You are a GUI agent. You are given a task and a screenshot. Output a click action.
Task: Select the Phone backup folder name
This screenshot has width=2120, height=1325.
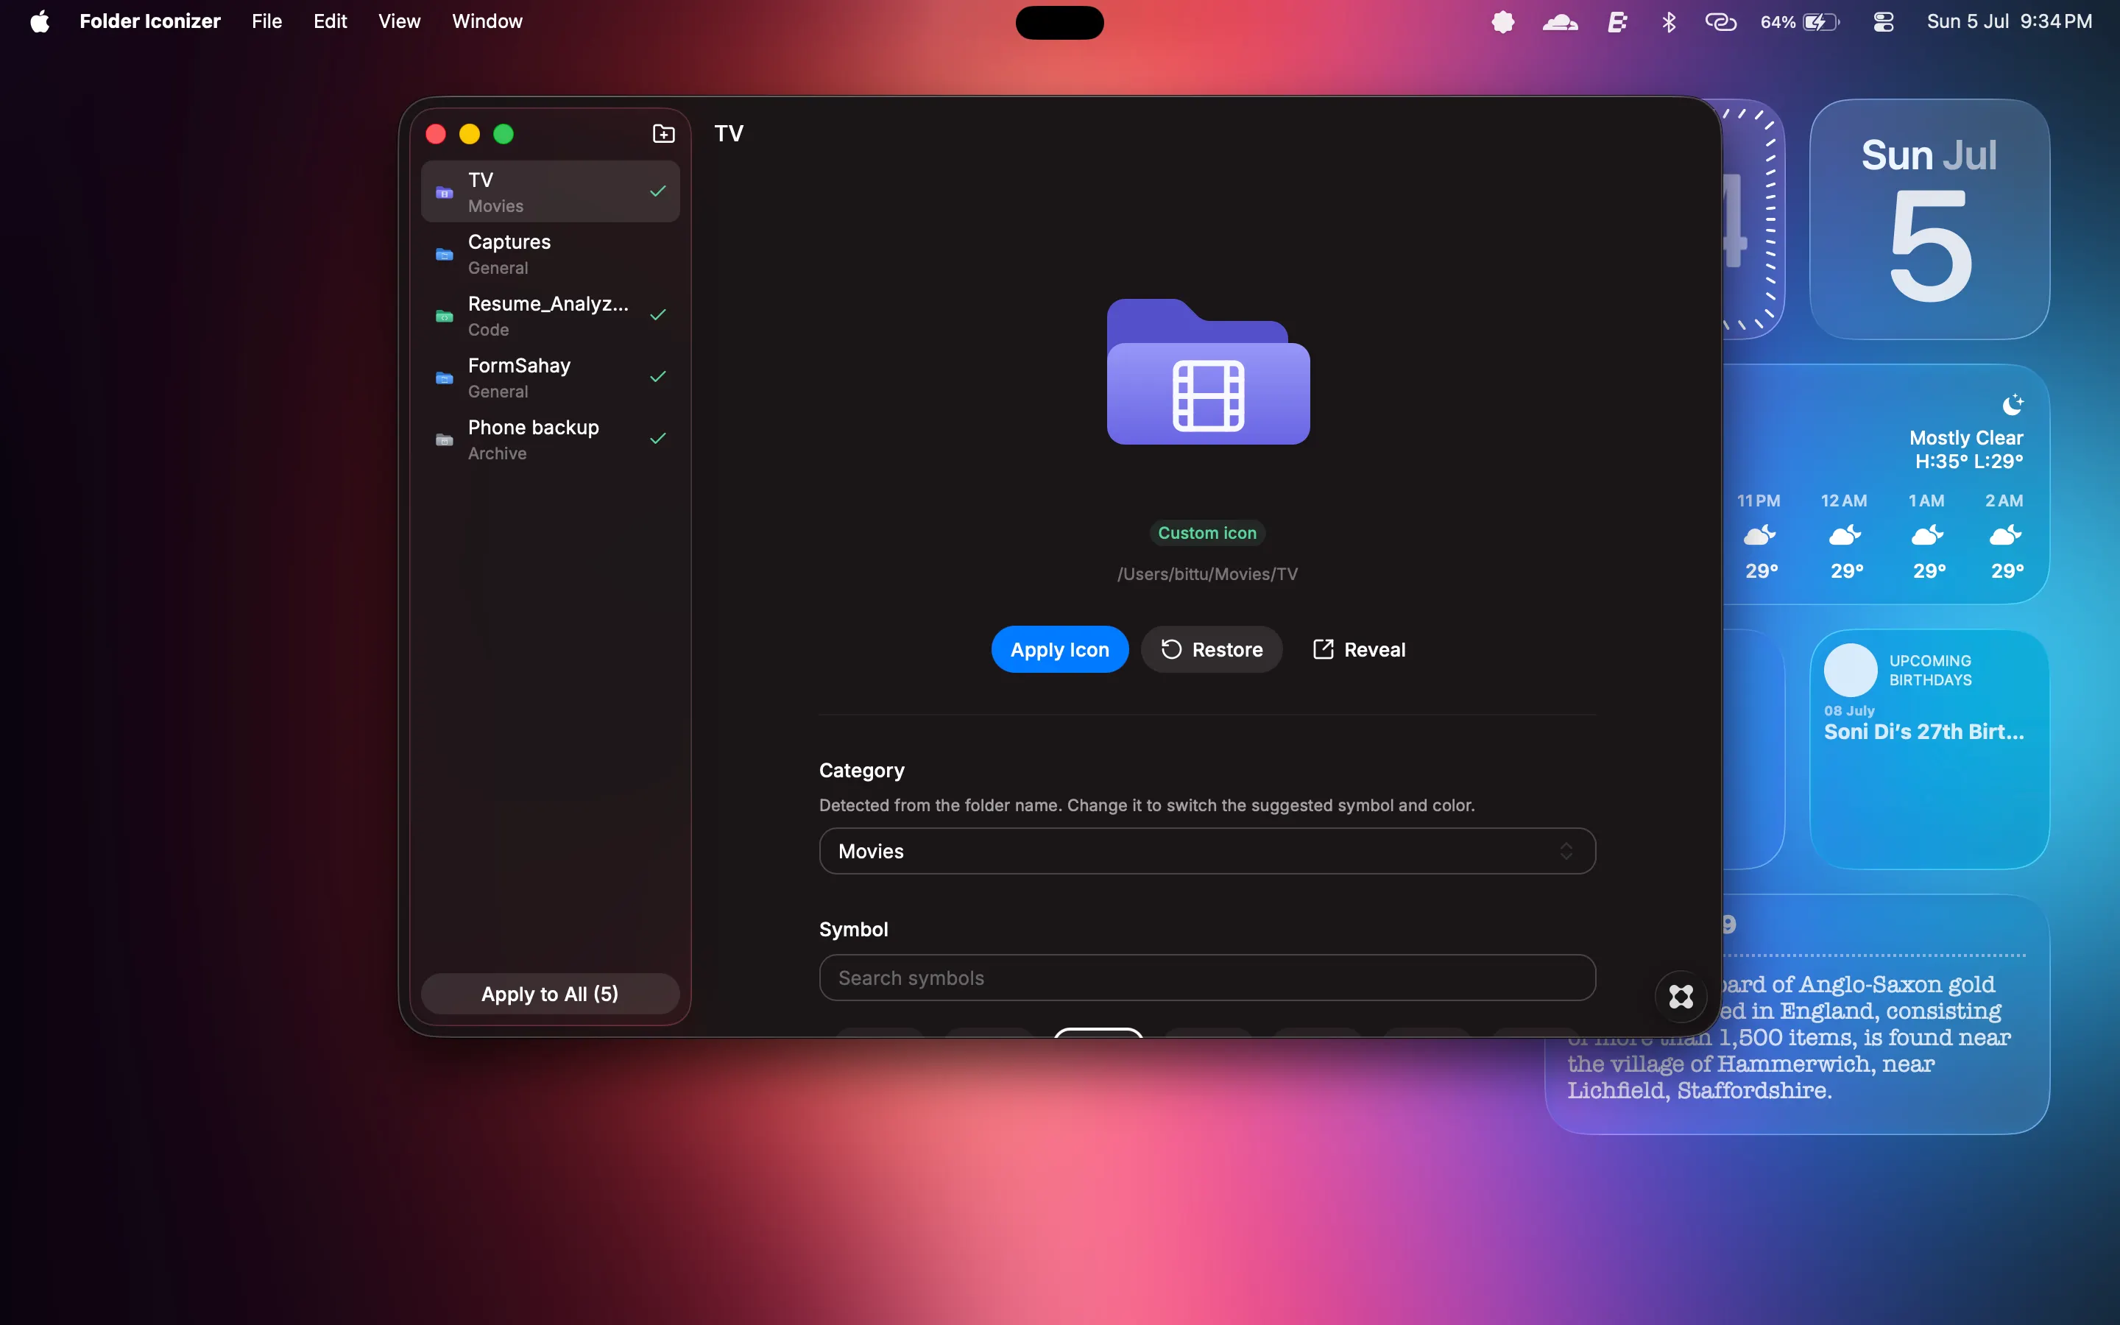(x=533, y=428)
